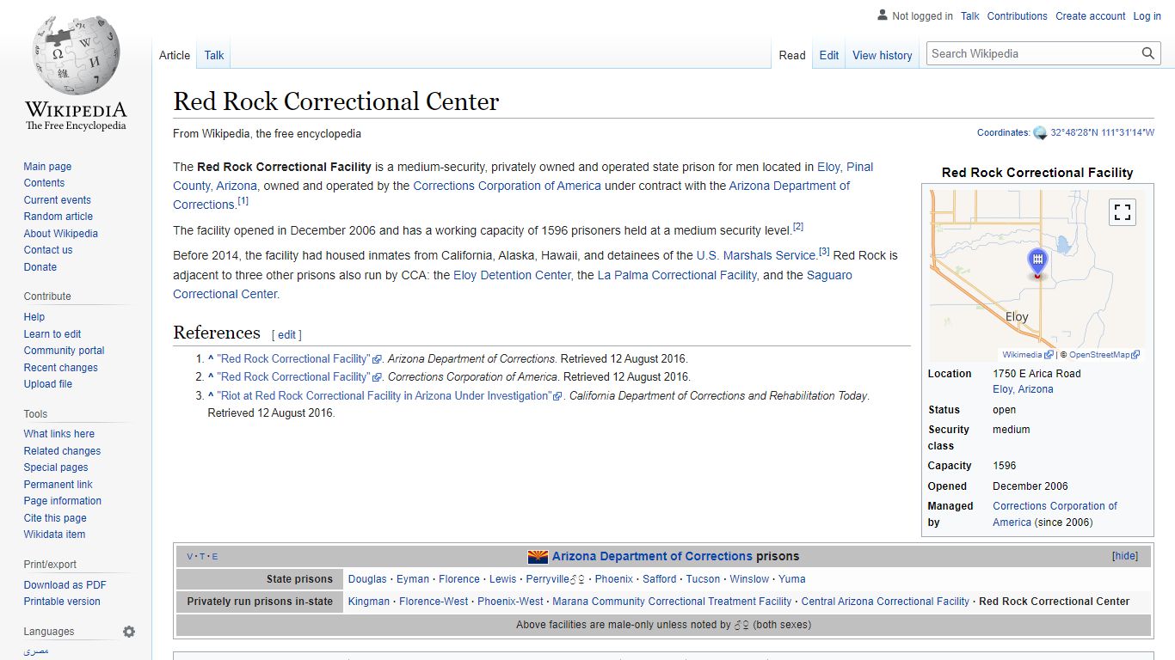Click What links here tool

(x=59, y=434)
